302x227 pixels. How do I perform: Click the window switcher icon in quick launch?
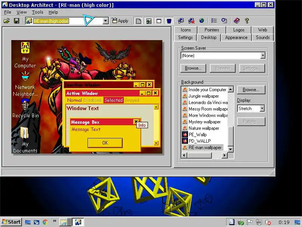[37, 222]
